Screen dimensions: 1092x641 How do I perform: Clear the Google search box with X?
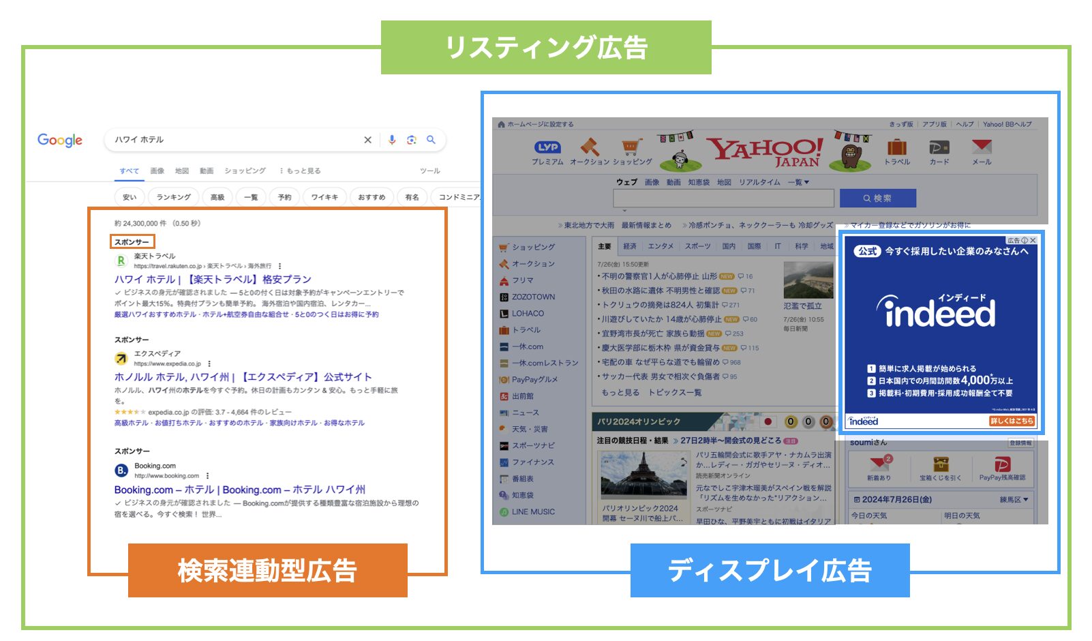tap(367, 140)
